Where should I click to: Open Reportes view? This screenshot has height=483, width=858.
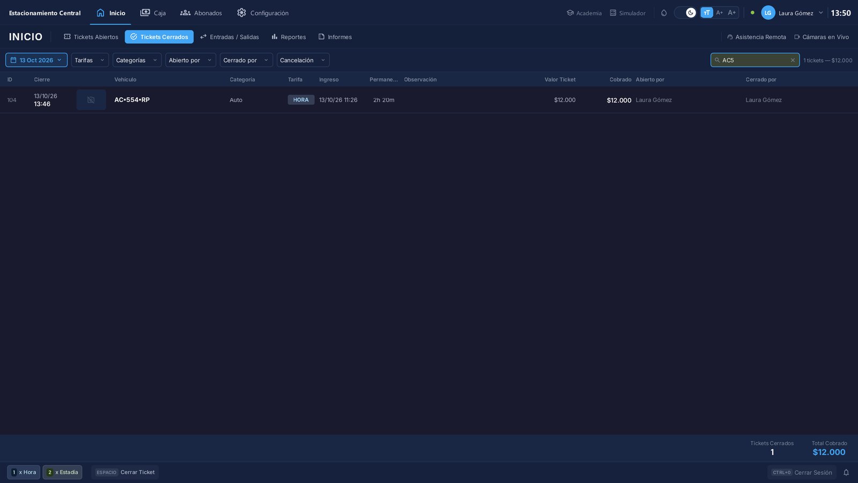[x=289, y=37]
